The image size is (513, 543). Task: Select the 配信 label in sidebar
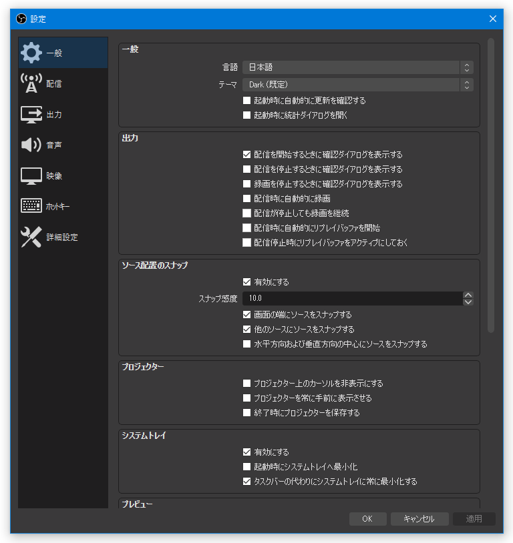pos(53,83)
